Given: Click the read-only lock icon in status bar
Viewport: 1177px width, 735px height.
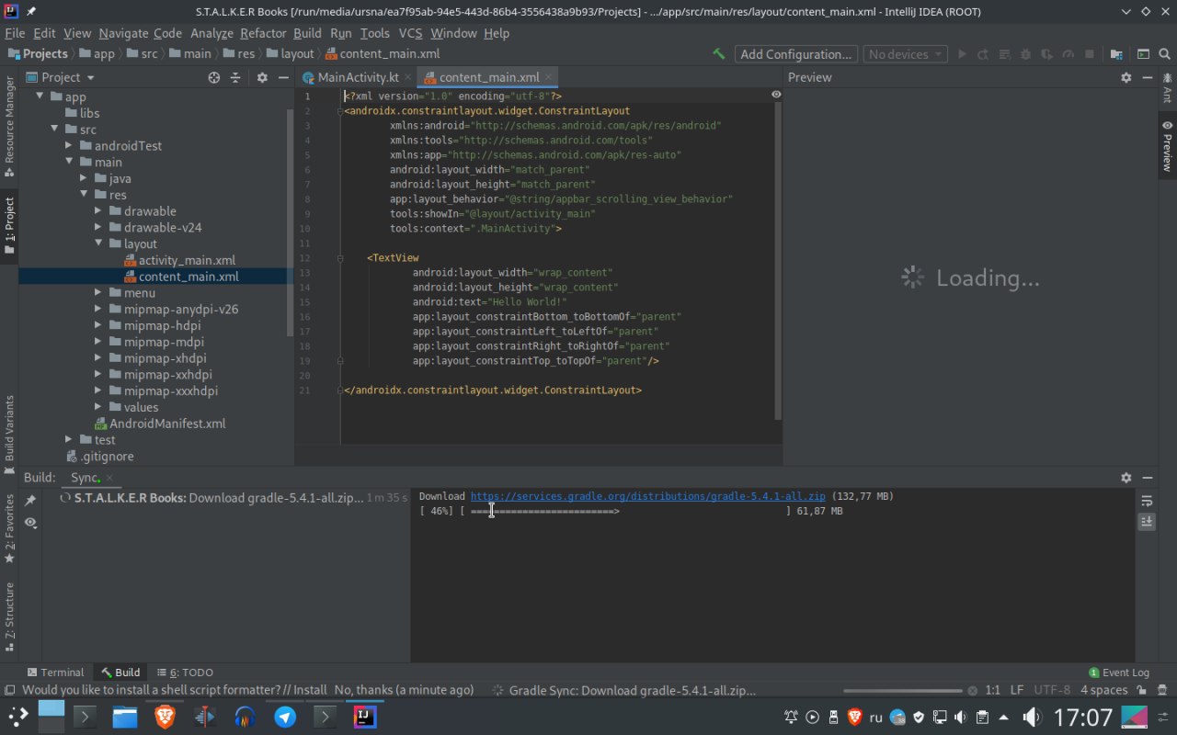Looking at the screenshot, I should 1140,690.
